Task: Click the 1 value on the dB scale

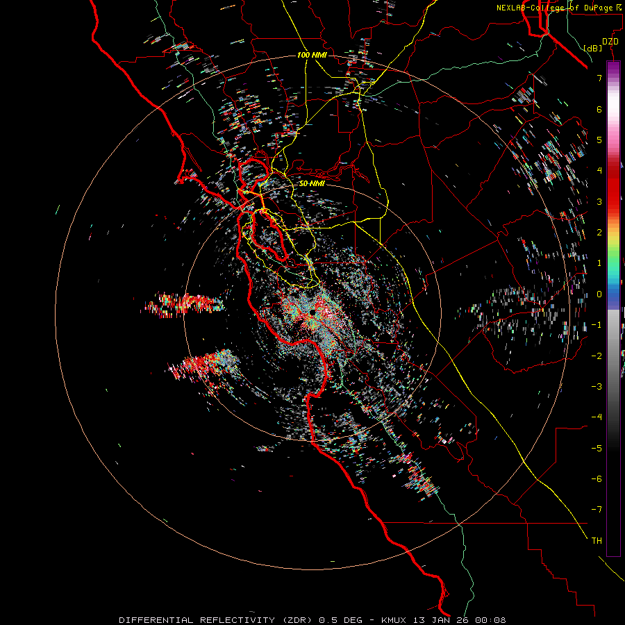Action: 599,262
